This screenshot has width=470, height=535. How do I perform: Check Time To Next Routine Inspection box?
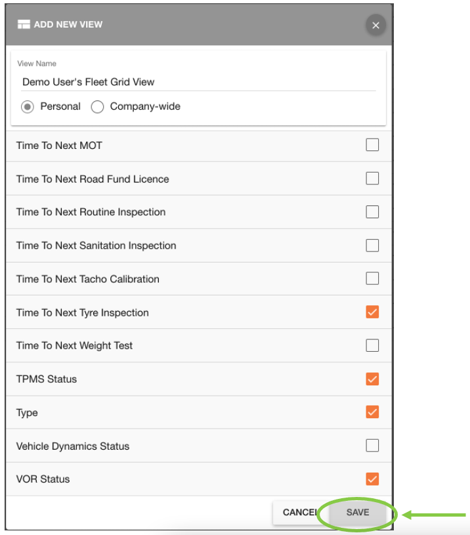(372, 212)
